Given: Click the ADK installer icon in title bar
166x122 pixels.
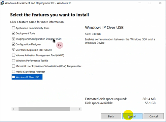Looking at the screenshot, I should (2, 3).
